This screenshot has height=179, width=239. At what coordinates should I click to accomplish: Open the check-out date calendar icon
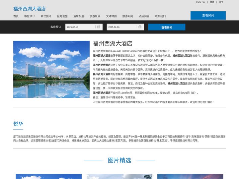(x=140, y=27)
